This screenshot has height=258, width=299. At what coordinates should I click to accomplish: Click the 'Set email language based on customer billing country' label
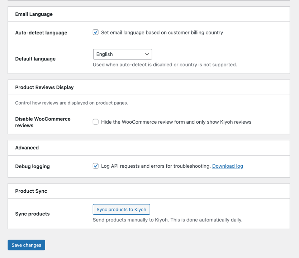(x=162, y=33)
